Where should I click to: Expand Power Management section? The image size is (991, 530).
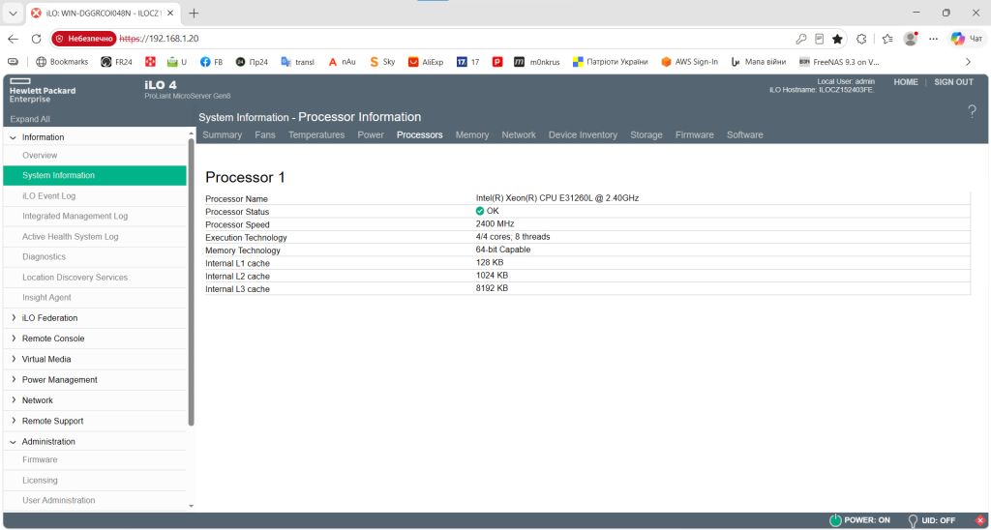pos(14,380)
